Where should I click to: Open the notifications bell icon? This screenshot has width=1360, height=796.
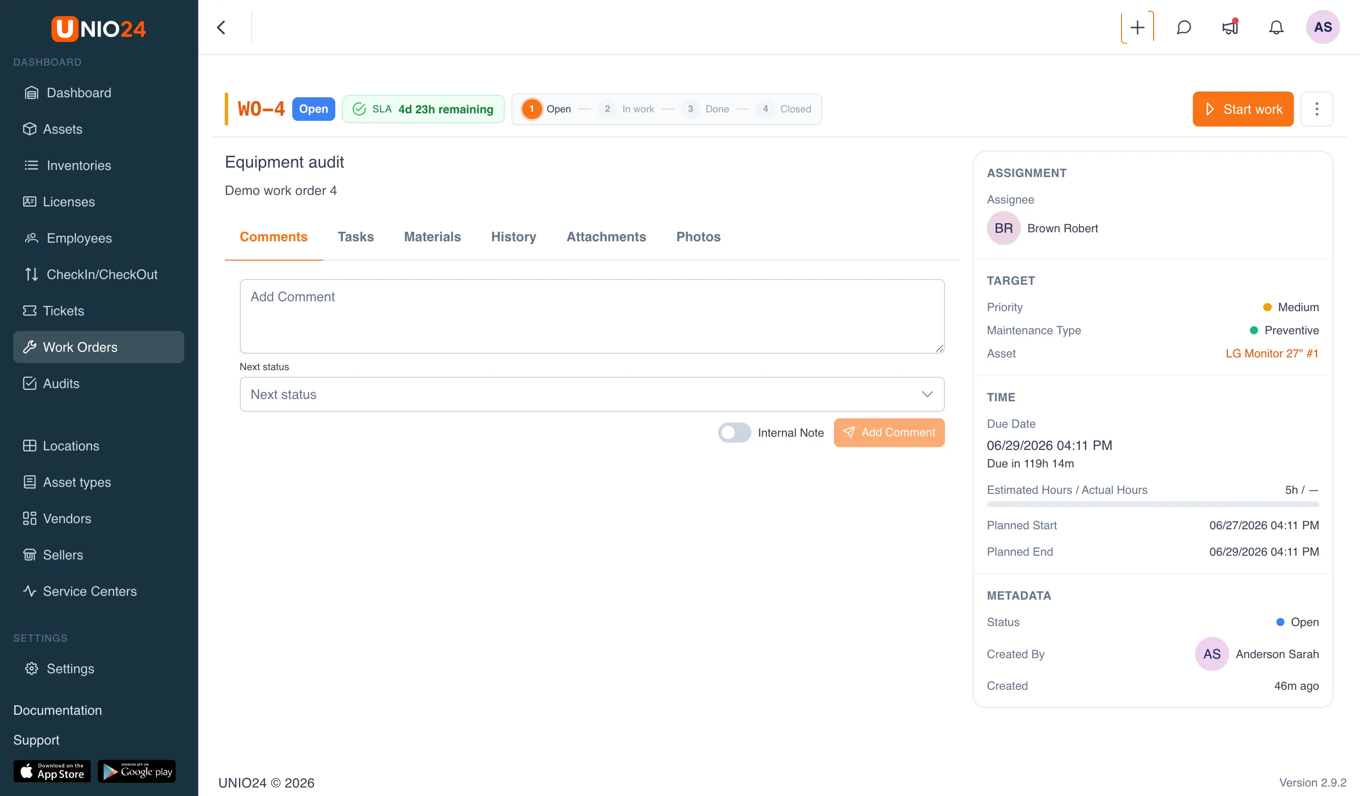(1276, 27)
